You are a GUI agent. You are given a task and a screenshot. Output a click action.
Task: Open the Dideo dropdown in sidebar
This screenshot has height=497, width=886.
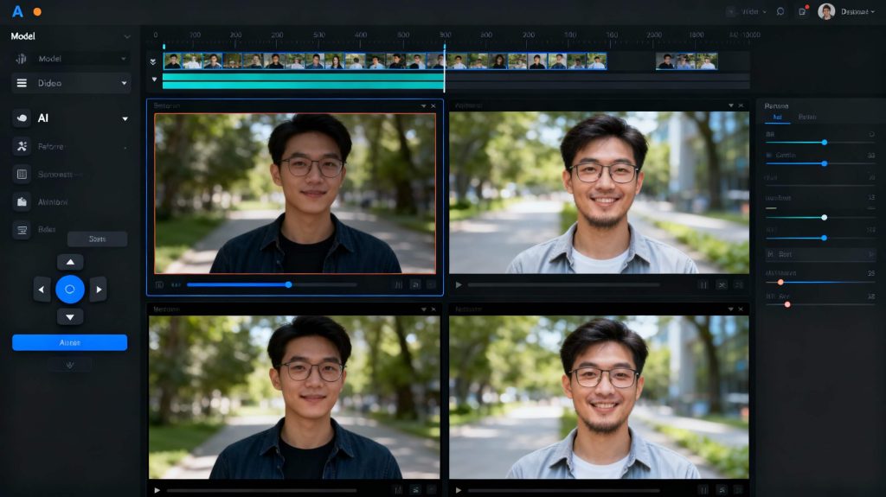point(124,83)
